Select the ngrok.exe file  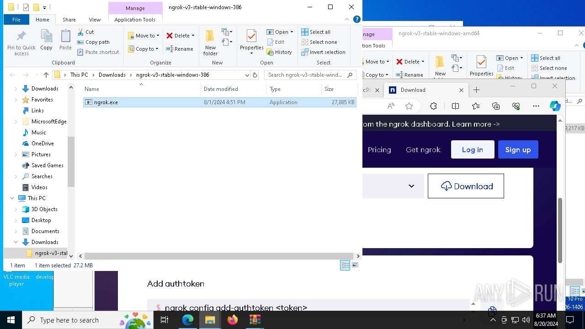[x=219, y=102]
